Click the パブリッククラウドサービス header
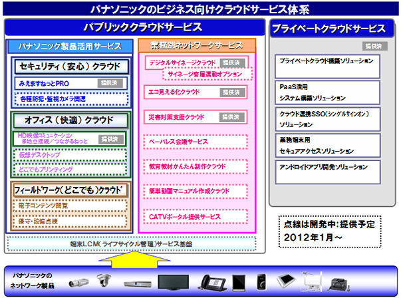 [135, 27]
